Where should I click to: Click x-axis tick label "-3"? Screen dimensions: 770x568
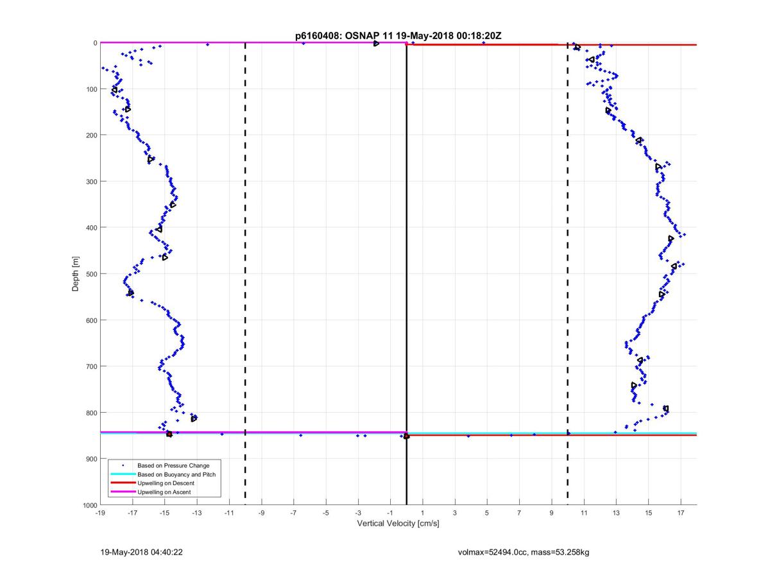point(358,513)
